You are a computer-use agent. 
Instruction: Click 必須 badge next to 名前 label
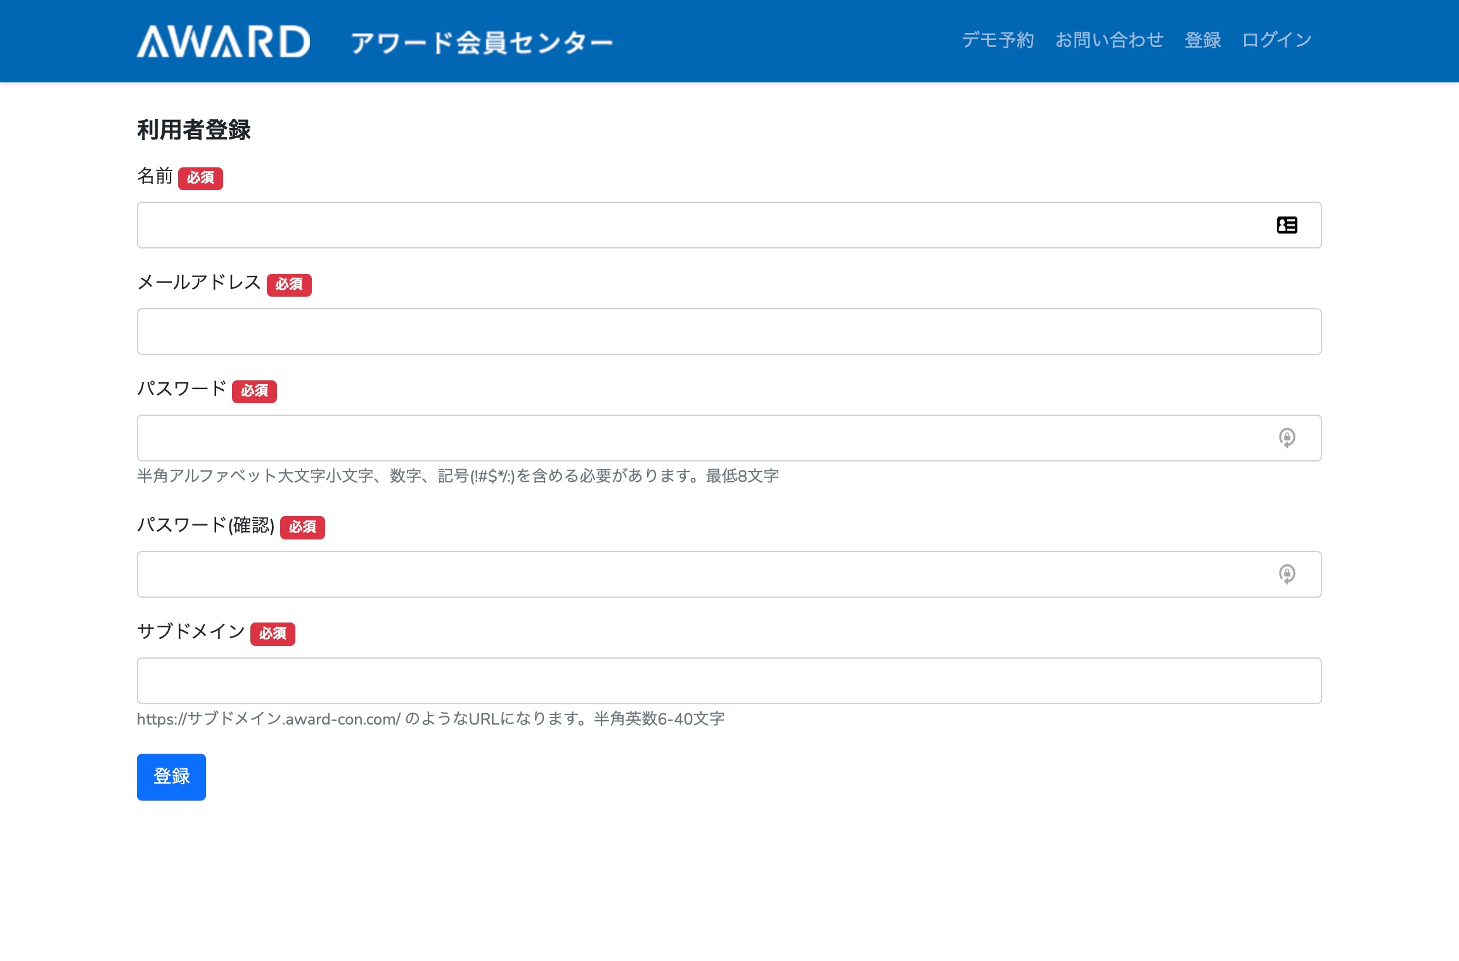point(200,178)
